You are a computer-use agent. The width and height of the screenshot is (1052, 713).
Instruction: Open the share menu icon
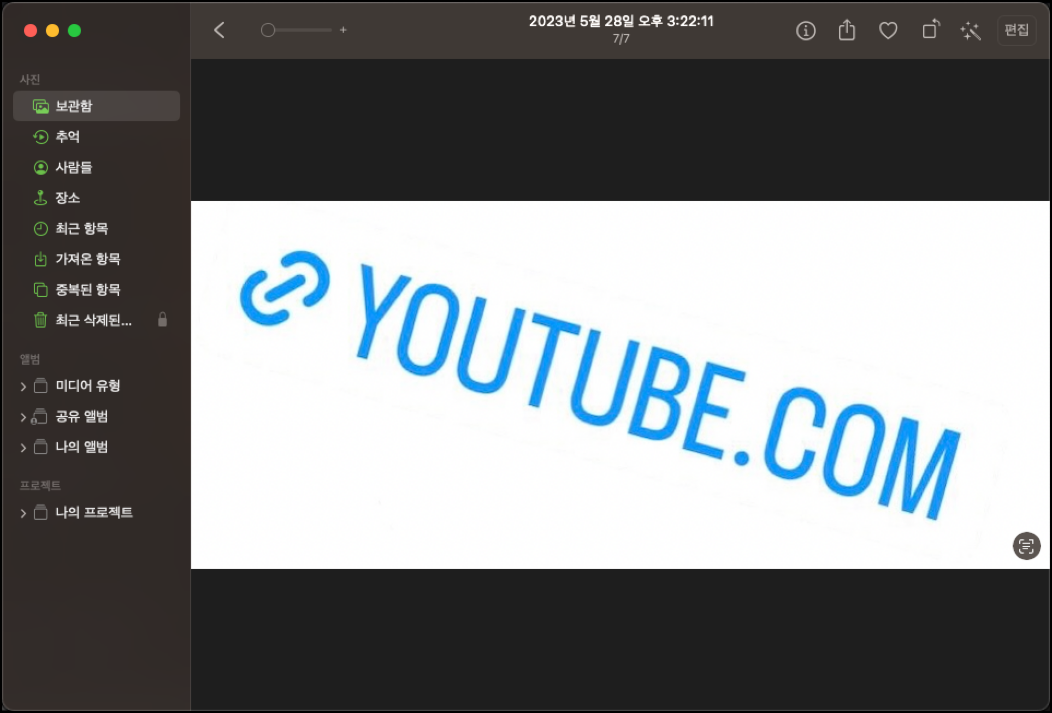(847, 31)
